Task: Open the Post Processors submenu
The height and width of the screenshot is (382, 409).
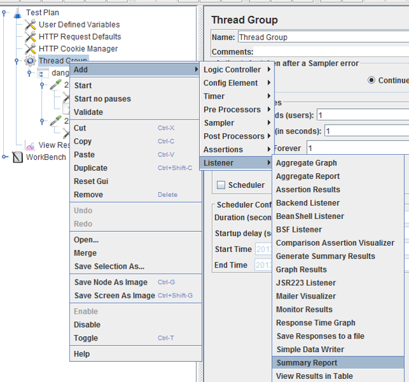Action: click(237, 136)
